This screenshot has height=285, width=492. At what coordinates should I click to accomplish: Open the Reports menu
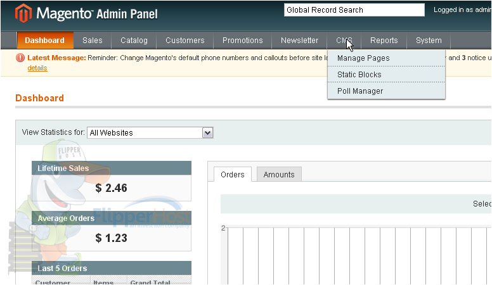384,41
